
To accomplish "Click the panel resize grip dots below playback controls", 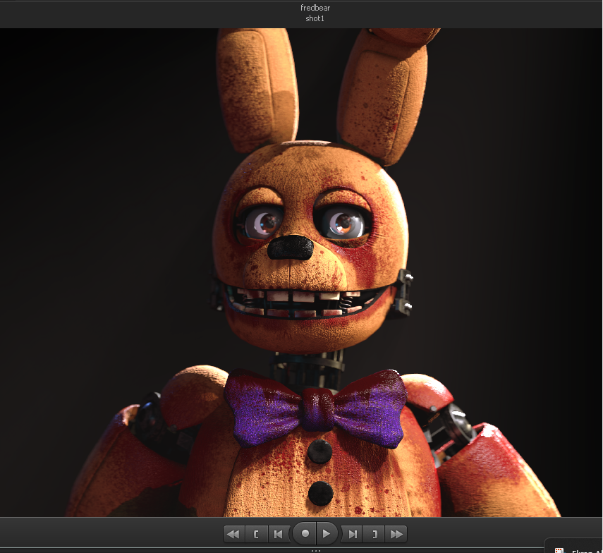I will tap(316, 551).
